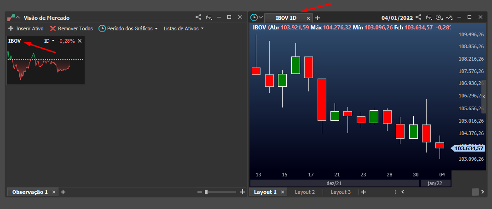Close the Visão de Mercado window

(x=240, y=17)
